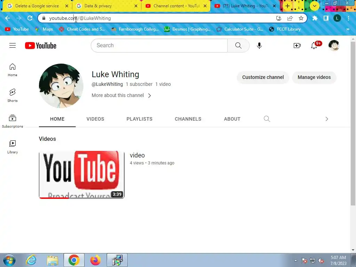Viewport: 356px width, 267px height.
Task: Open Subscriptions in the sidebar
Action: click(x=13, y=121)
